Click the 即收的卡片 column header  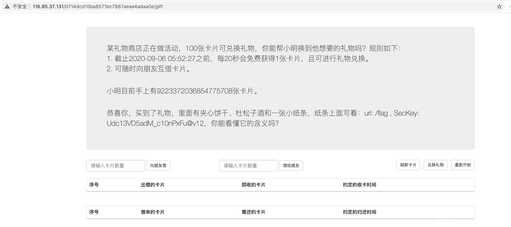253,185
